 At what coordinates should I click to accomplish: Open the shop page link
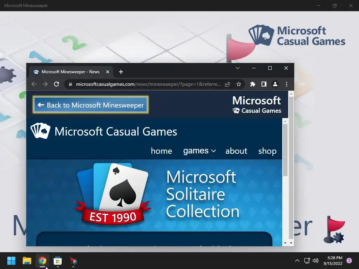pos(267,151)
